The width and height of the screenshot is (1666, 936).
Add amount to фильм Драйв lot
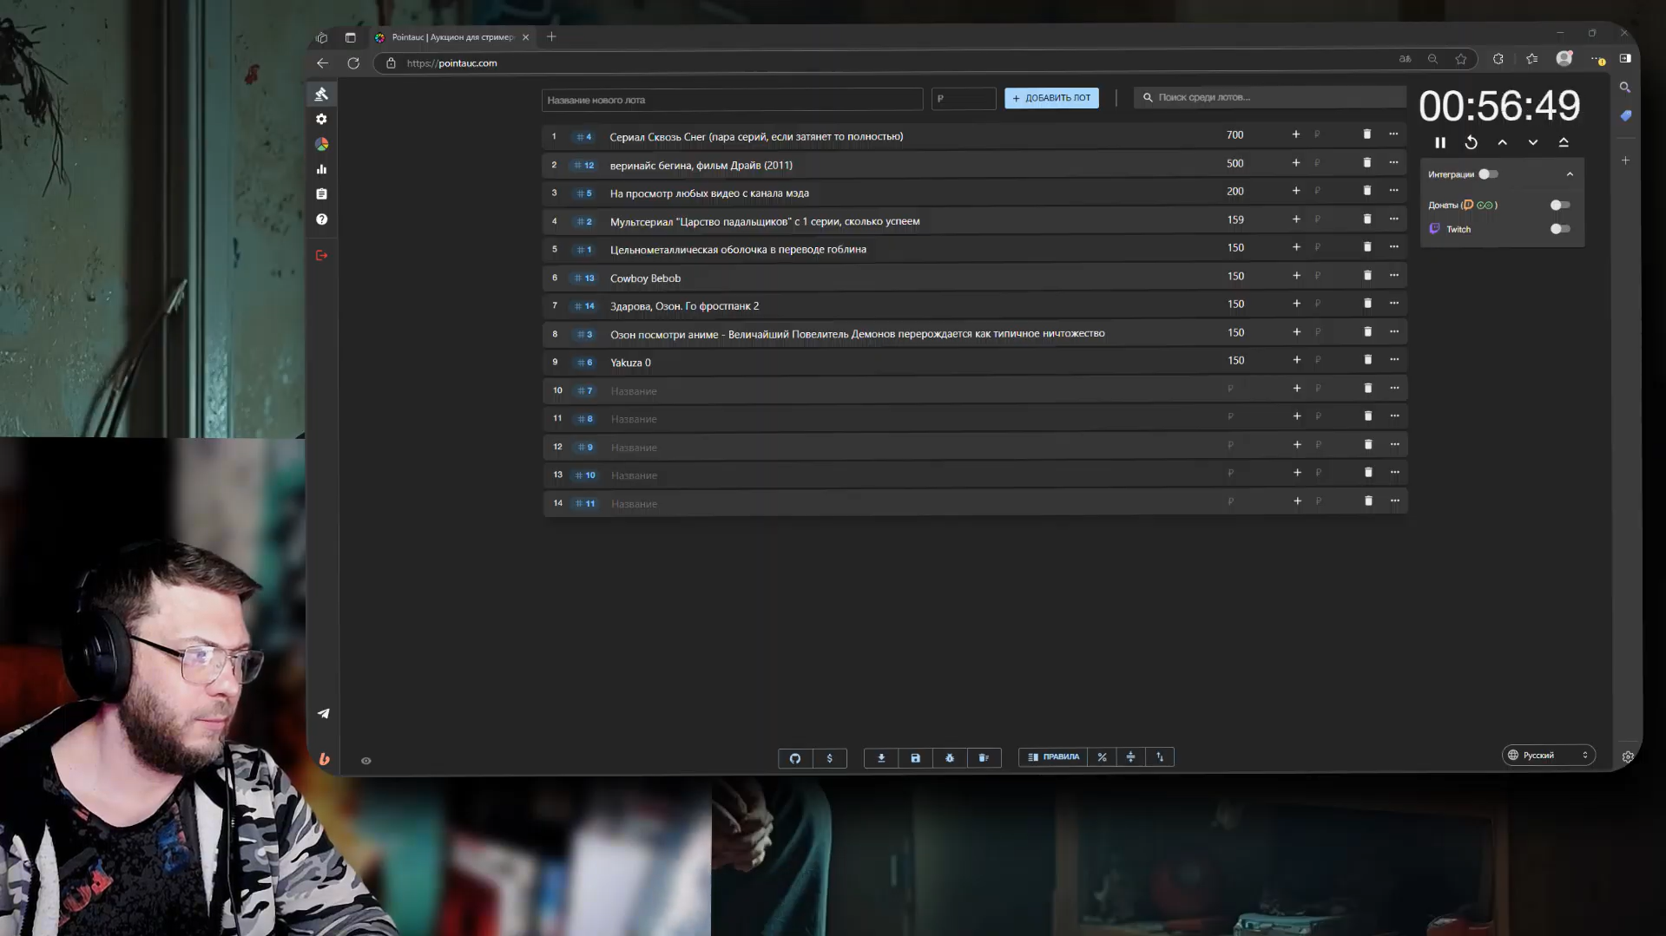tap(1295, 163)
